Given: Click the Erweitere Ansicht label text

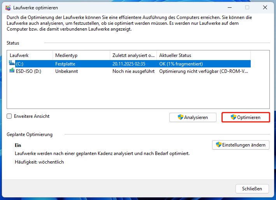Looking at the screenshot, I should tap(32, 116).
